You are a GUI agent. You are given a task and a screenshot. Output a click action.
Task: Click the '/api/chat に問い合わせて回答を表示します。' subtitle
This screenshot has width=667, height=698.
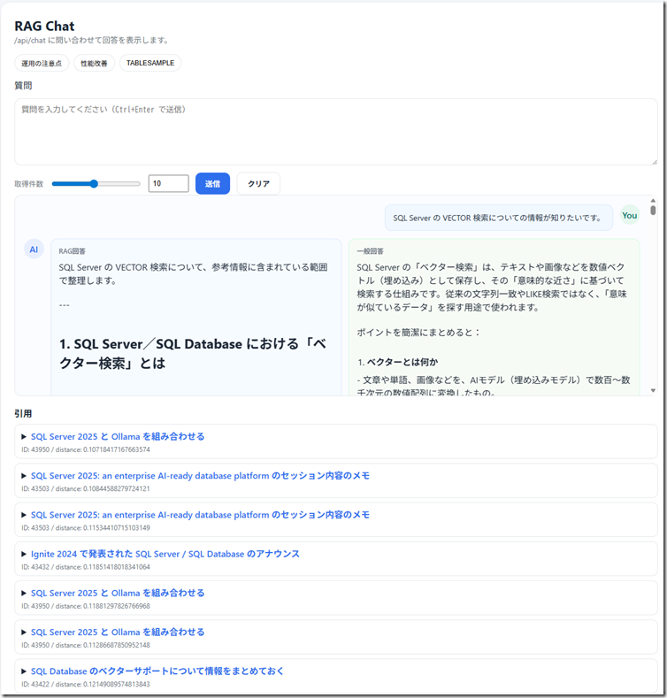click(92, 41)
